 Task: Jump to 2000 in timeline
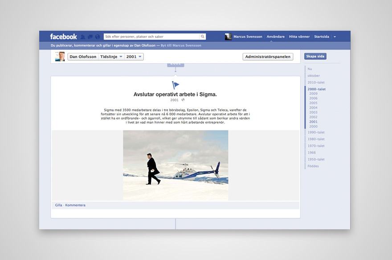click(x=313, y=126)
